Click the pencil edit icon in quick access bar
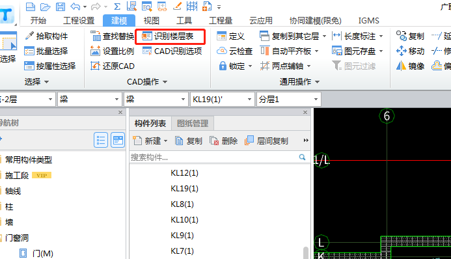Image resolution: width=451 pixels, height=259 pixels. click(177, 7)
